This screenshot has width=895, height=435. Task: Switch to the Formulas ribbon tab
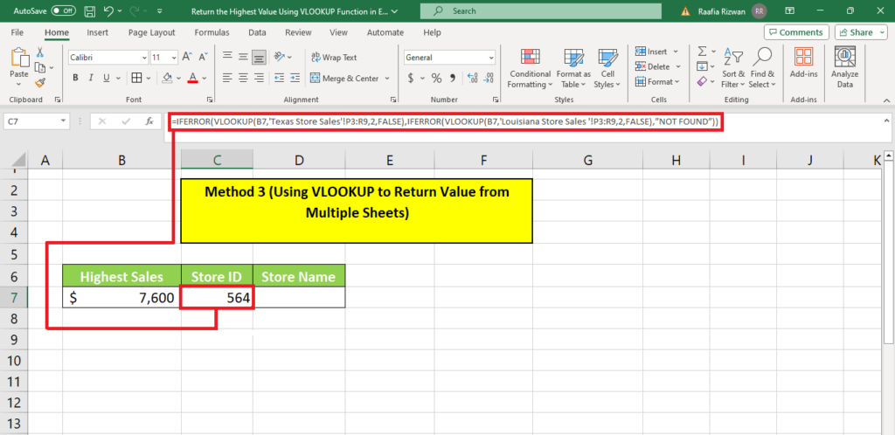click(x=212, y=32)
